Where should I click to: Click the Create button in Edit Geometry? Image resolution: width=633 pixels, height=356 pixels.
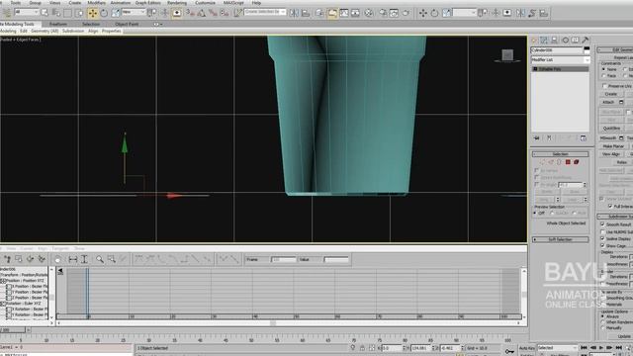coord(611,94)
